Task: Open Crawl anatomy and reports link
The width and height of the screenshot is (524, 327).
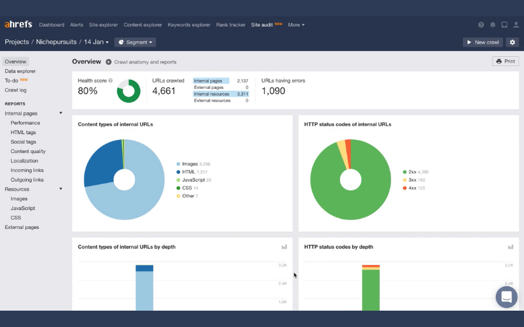Action: 145,61
